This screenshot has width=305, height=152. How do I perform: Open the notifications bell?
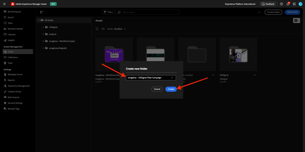coord(288,4)
